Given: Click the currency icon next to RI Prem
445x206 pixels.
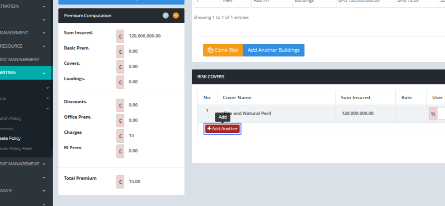Looking at the screenshot, I should [x=121, y=151].
